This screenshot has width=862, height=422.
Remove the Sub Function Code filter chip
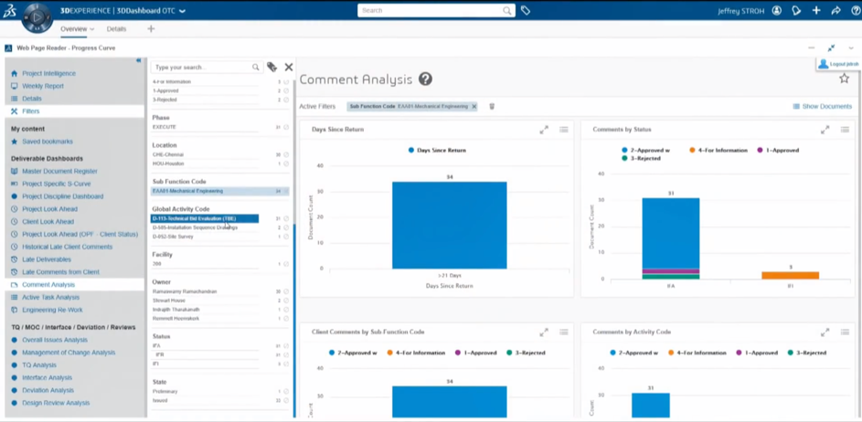pos(474,107)
